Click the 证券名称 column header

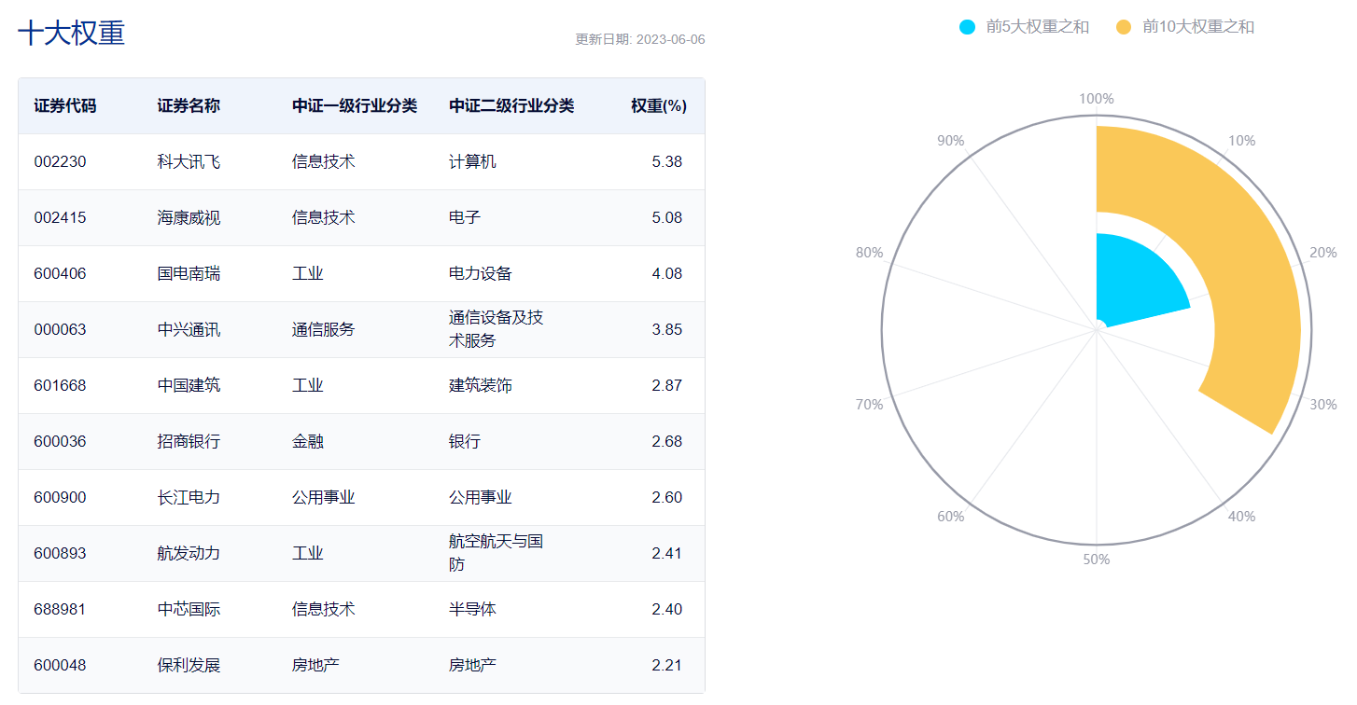tap(189, 106)
